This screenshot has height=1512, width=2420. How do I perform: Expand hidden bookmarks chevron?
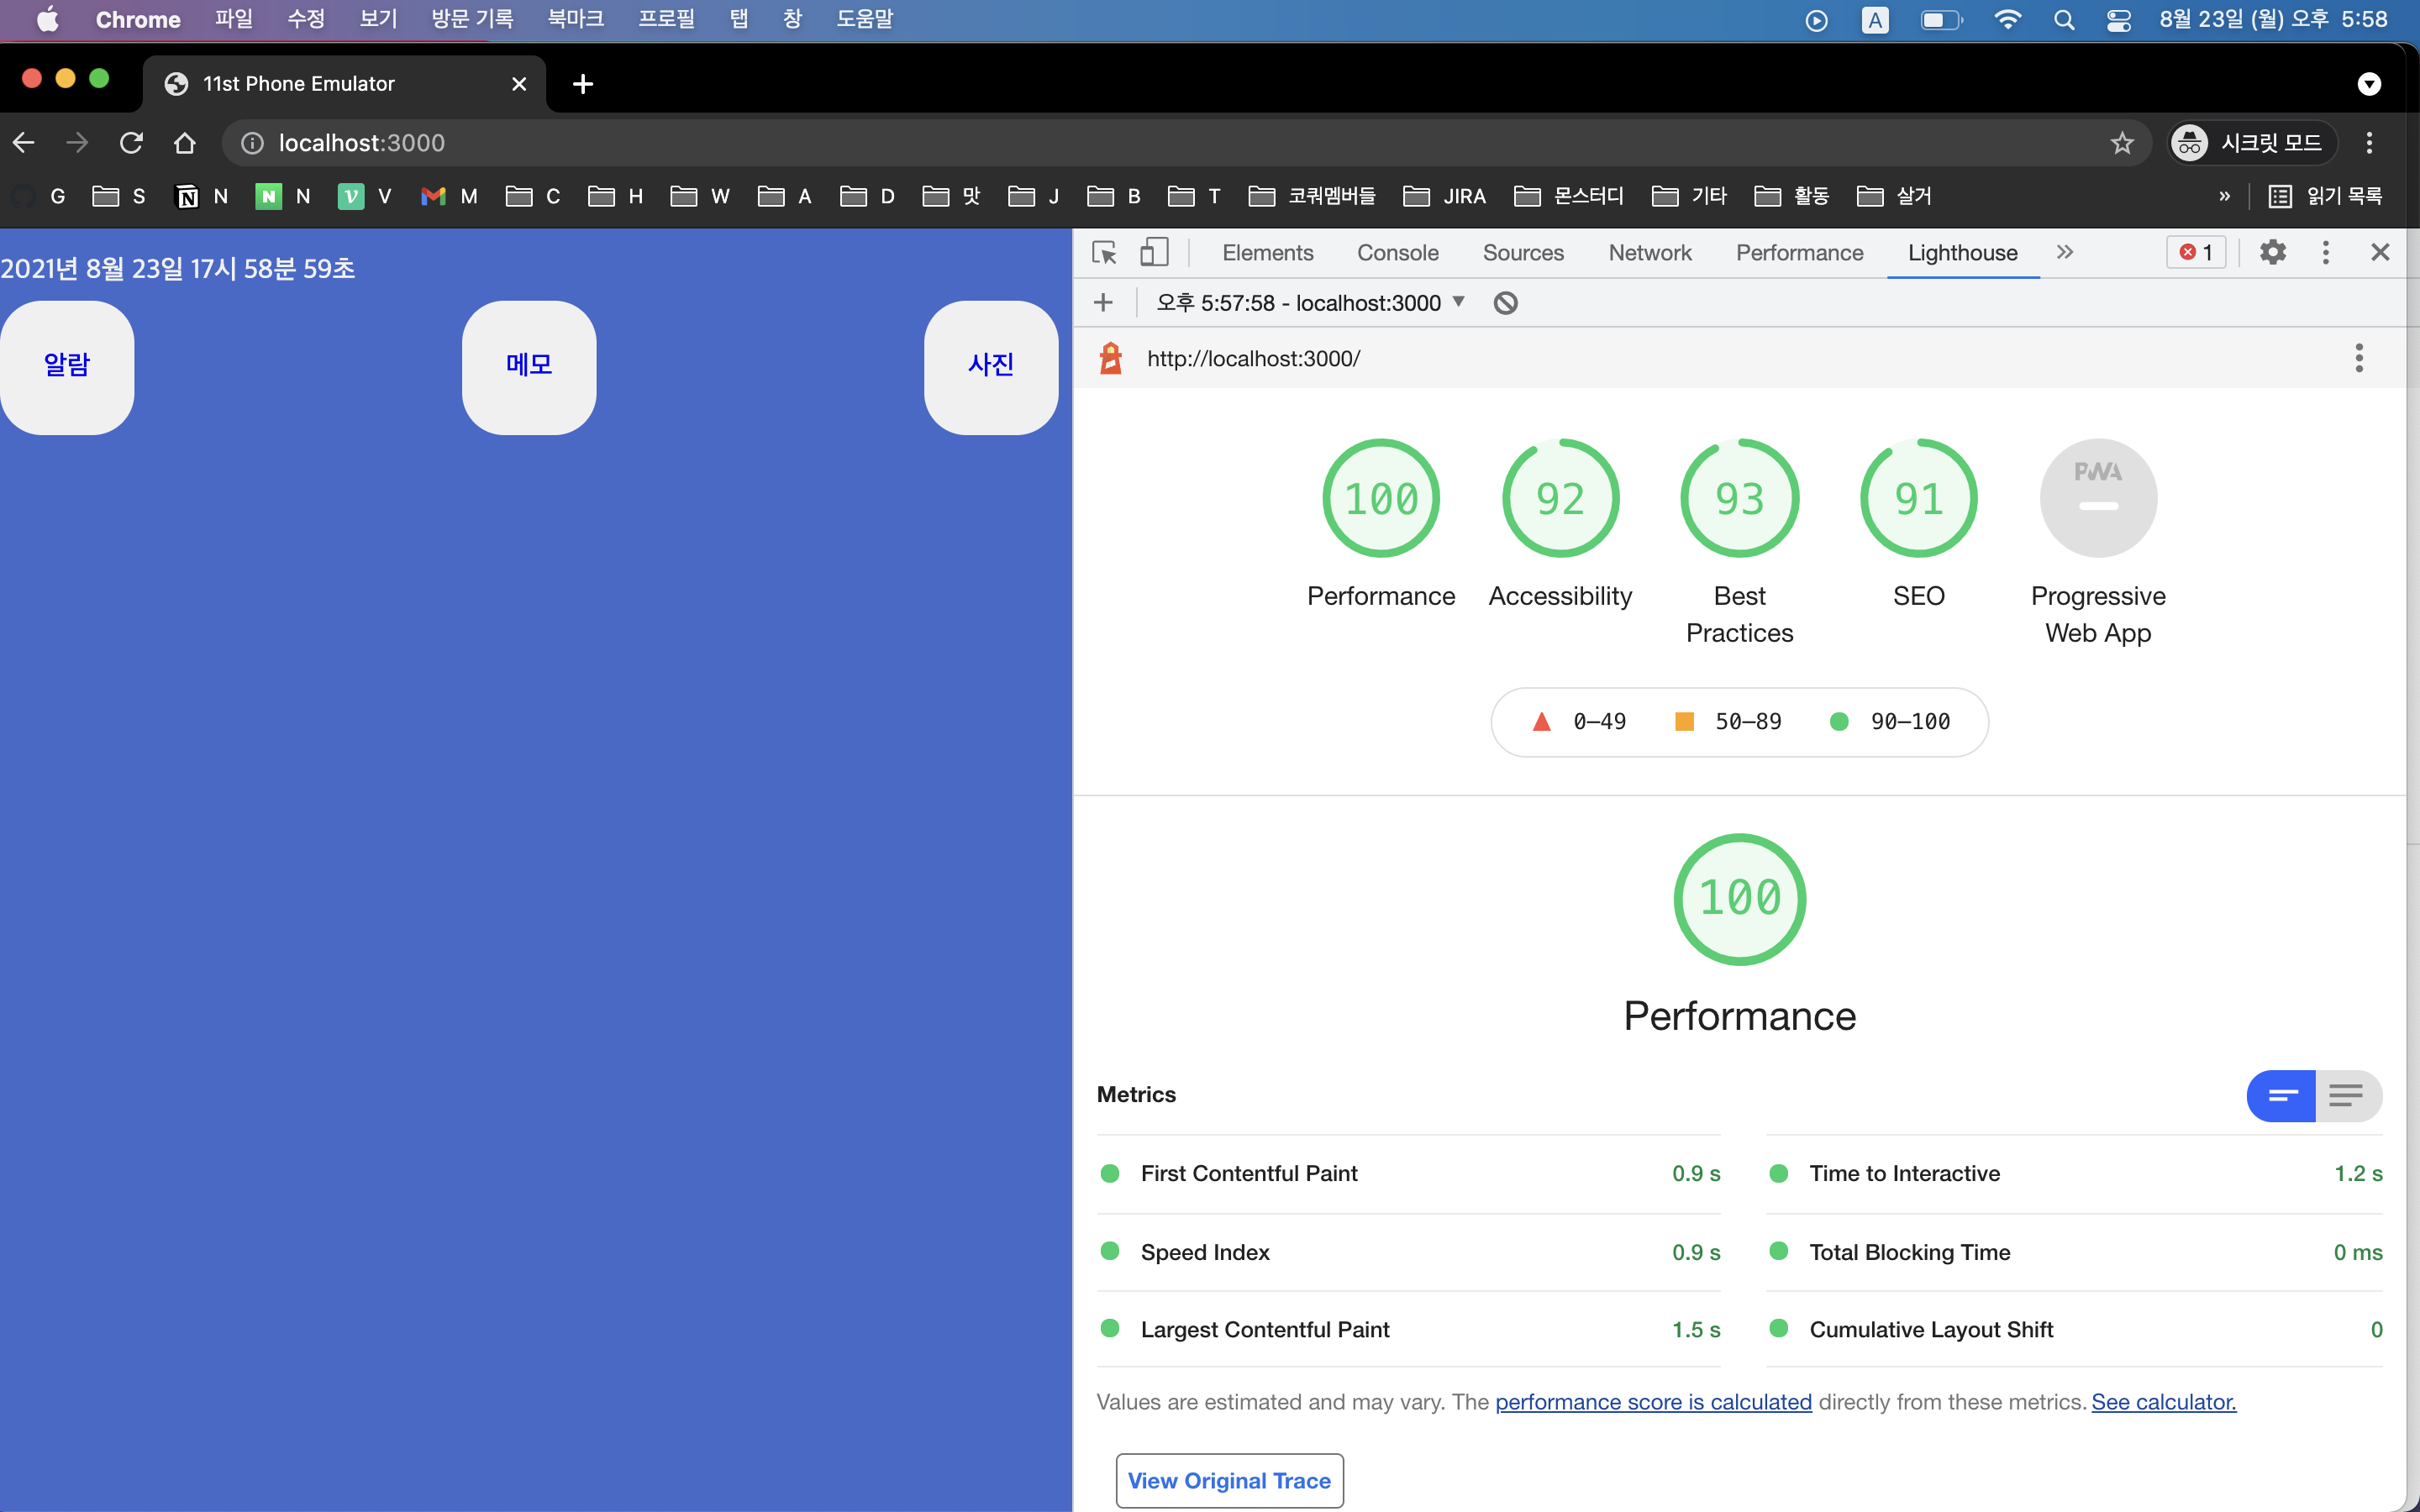(2225, 196)
